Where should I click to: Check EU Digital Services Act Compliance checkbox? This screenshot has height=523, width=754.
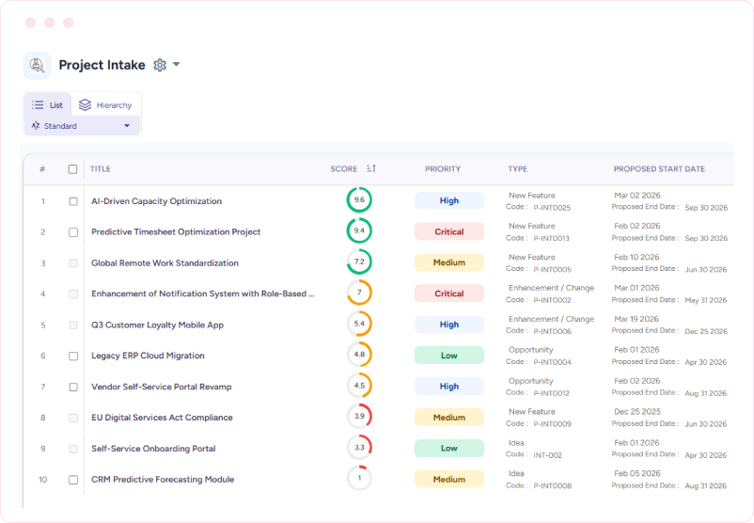tap(73, 418)
